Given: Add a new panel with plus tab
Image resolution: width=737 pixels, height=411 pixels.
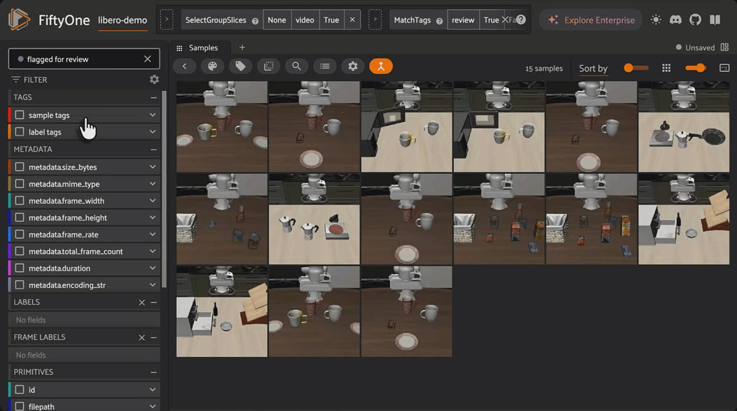Looking at the screenshot, I should (x=242, y=47).
